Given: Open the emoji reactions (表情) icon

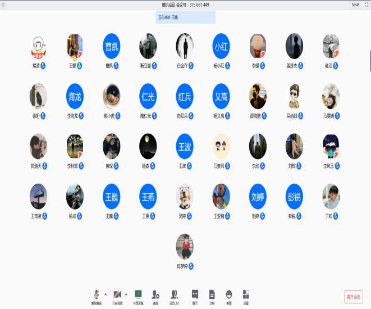Looking at the screenshot, I should (229, 296).
